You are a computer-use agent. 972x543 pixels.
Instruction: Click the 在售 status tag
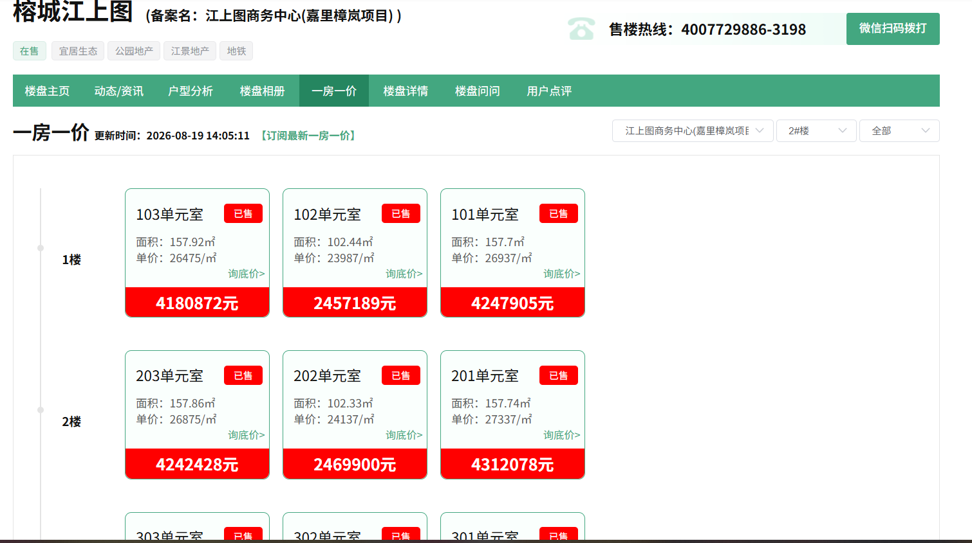pos(30,51)
